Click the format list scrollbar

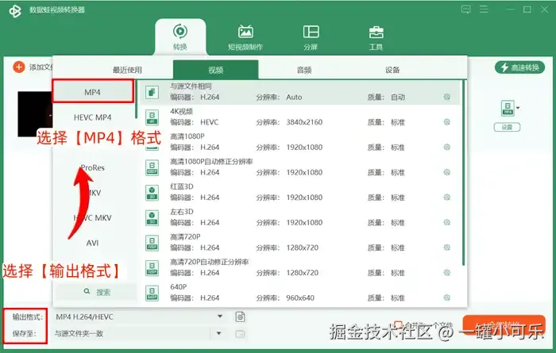(136, 99)
